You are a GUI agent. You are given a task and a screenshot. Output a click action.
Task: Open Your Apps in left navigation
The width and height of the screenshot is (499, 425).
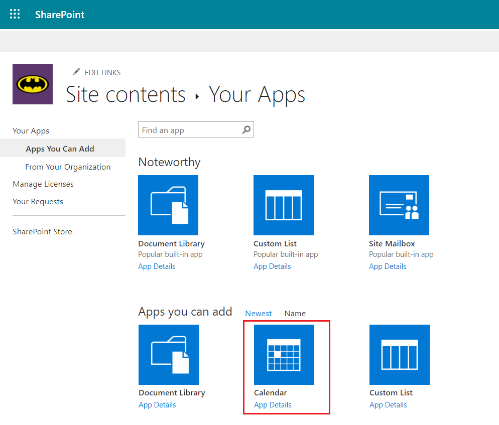click(x=31, y=131)
